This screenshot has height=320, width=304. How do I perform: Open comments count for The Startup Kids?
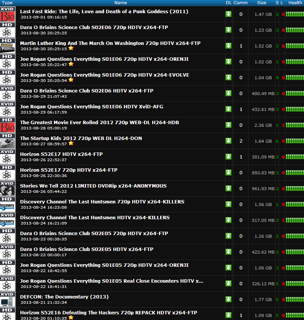coord(241,141)
